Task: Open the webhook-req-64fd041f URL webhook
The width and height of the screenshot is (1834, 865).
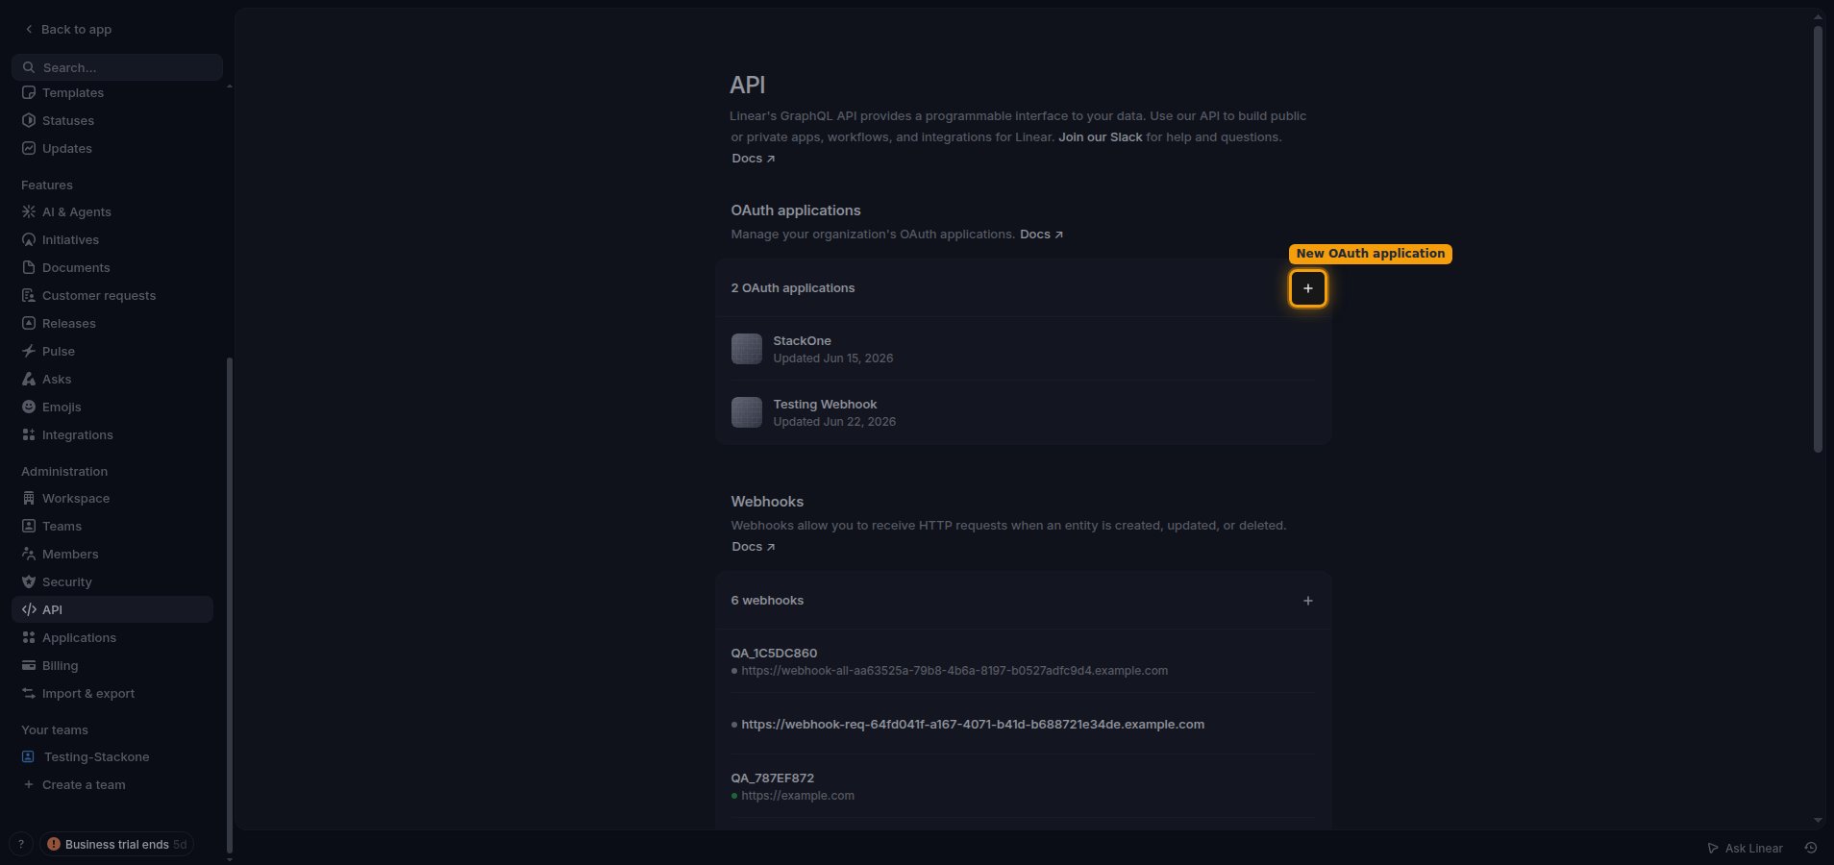Action: pos(1024,725)
